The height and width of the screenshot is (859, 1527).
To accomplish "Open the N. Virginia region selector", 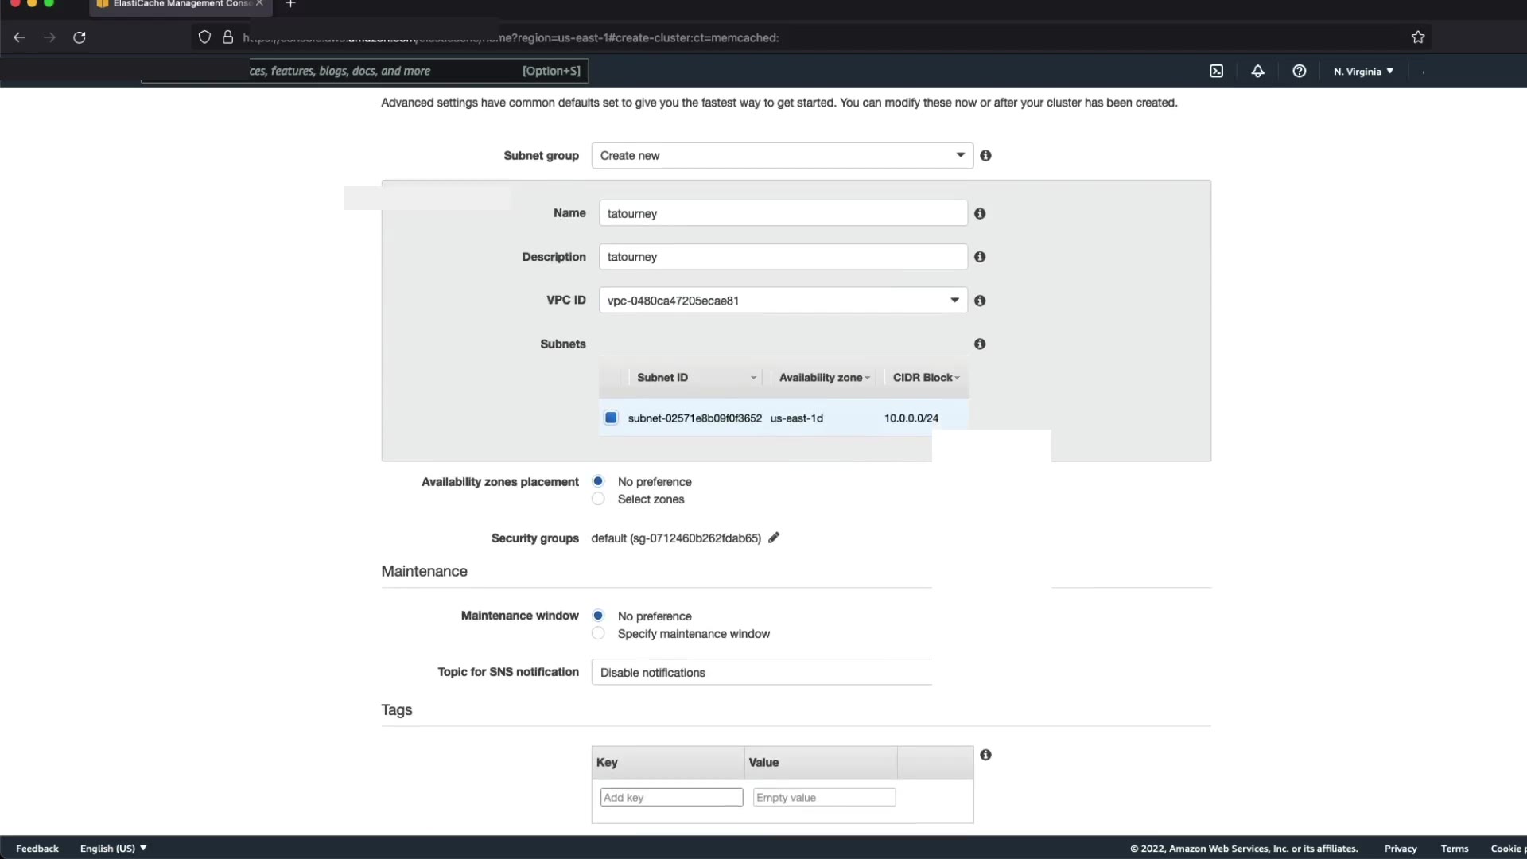I will 1363,72.
